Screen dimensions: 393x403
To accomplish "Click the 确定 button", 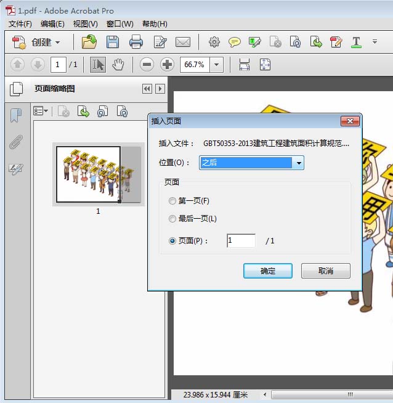I will click(x=268, y=271).
